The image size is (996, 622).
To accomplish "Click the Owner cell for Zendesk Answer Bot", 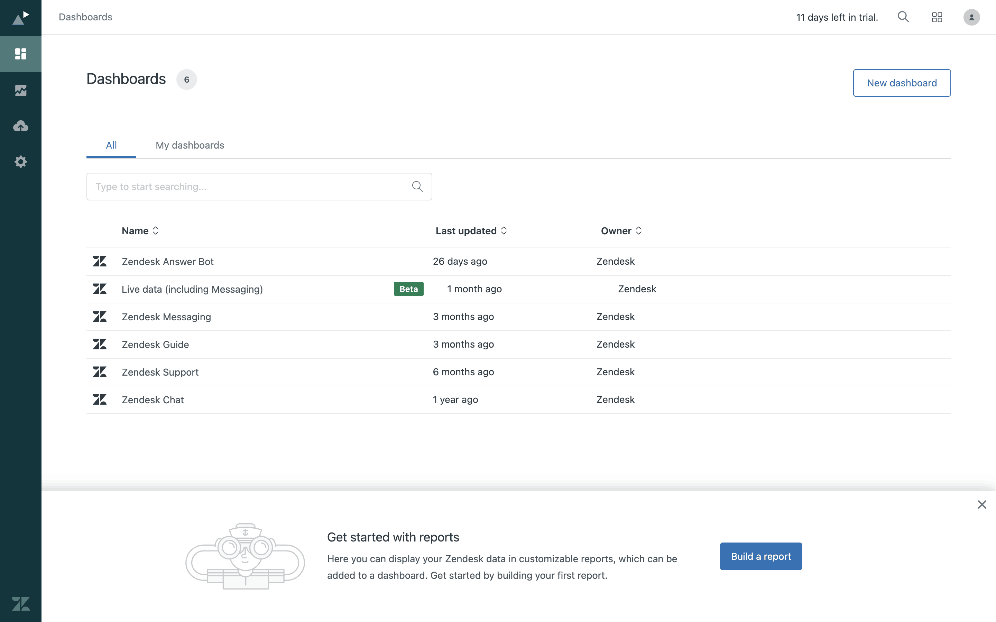I will pyautogui.click(x=615, y=261).
